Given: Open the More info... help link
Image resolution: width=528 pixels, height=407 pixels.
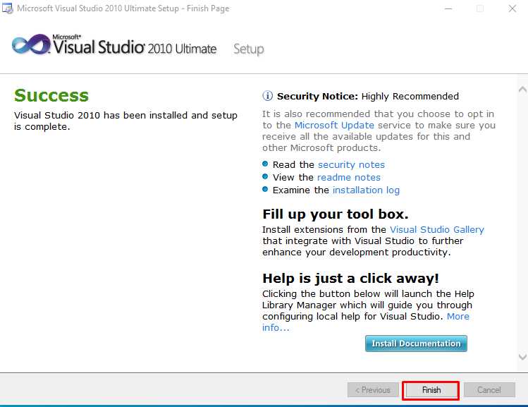Looking at the screenshot, I should (458, 317).
